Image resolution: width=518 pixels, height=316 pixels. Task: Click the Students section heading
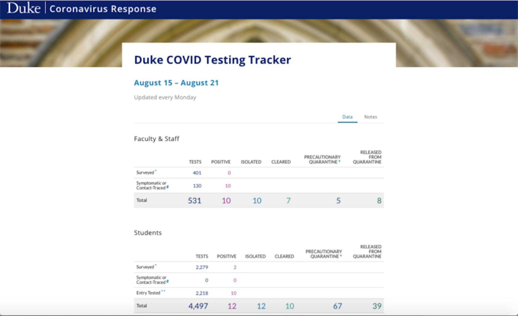click(148, 233)
